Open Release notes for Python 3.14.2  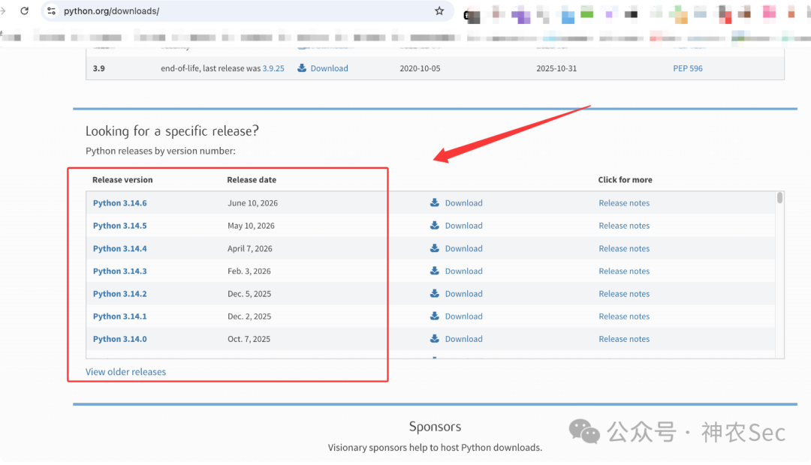[624, 294]
